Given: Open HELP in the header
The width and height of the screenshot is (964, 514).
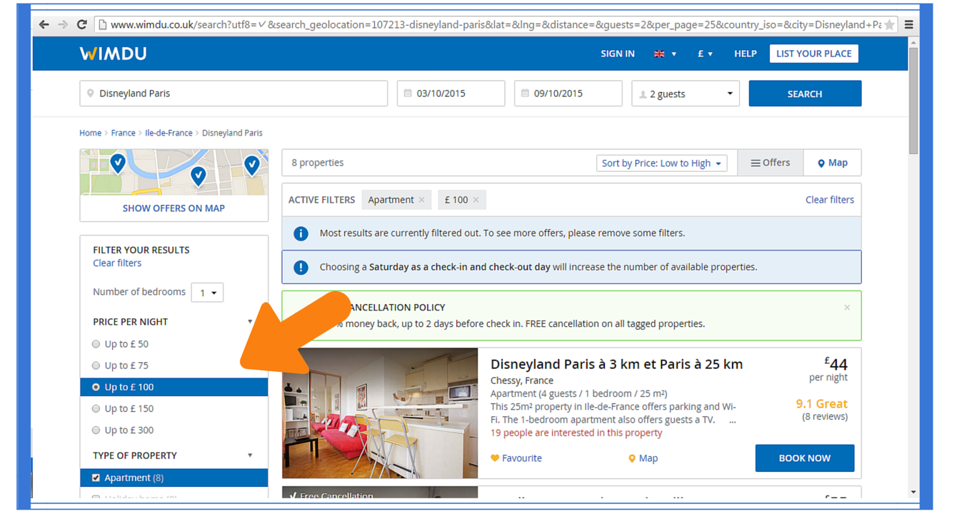Looking at the screenshot, I should (x=745, y=54).
